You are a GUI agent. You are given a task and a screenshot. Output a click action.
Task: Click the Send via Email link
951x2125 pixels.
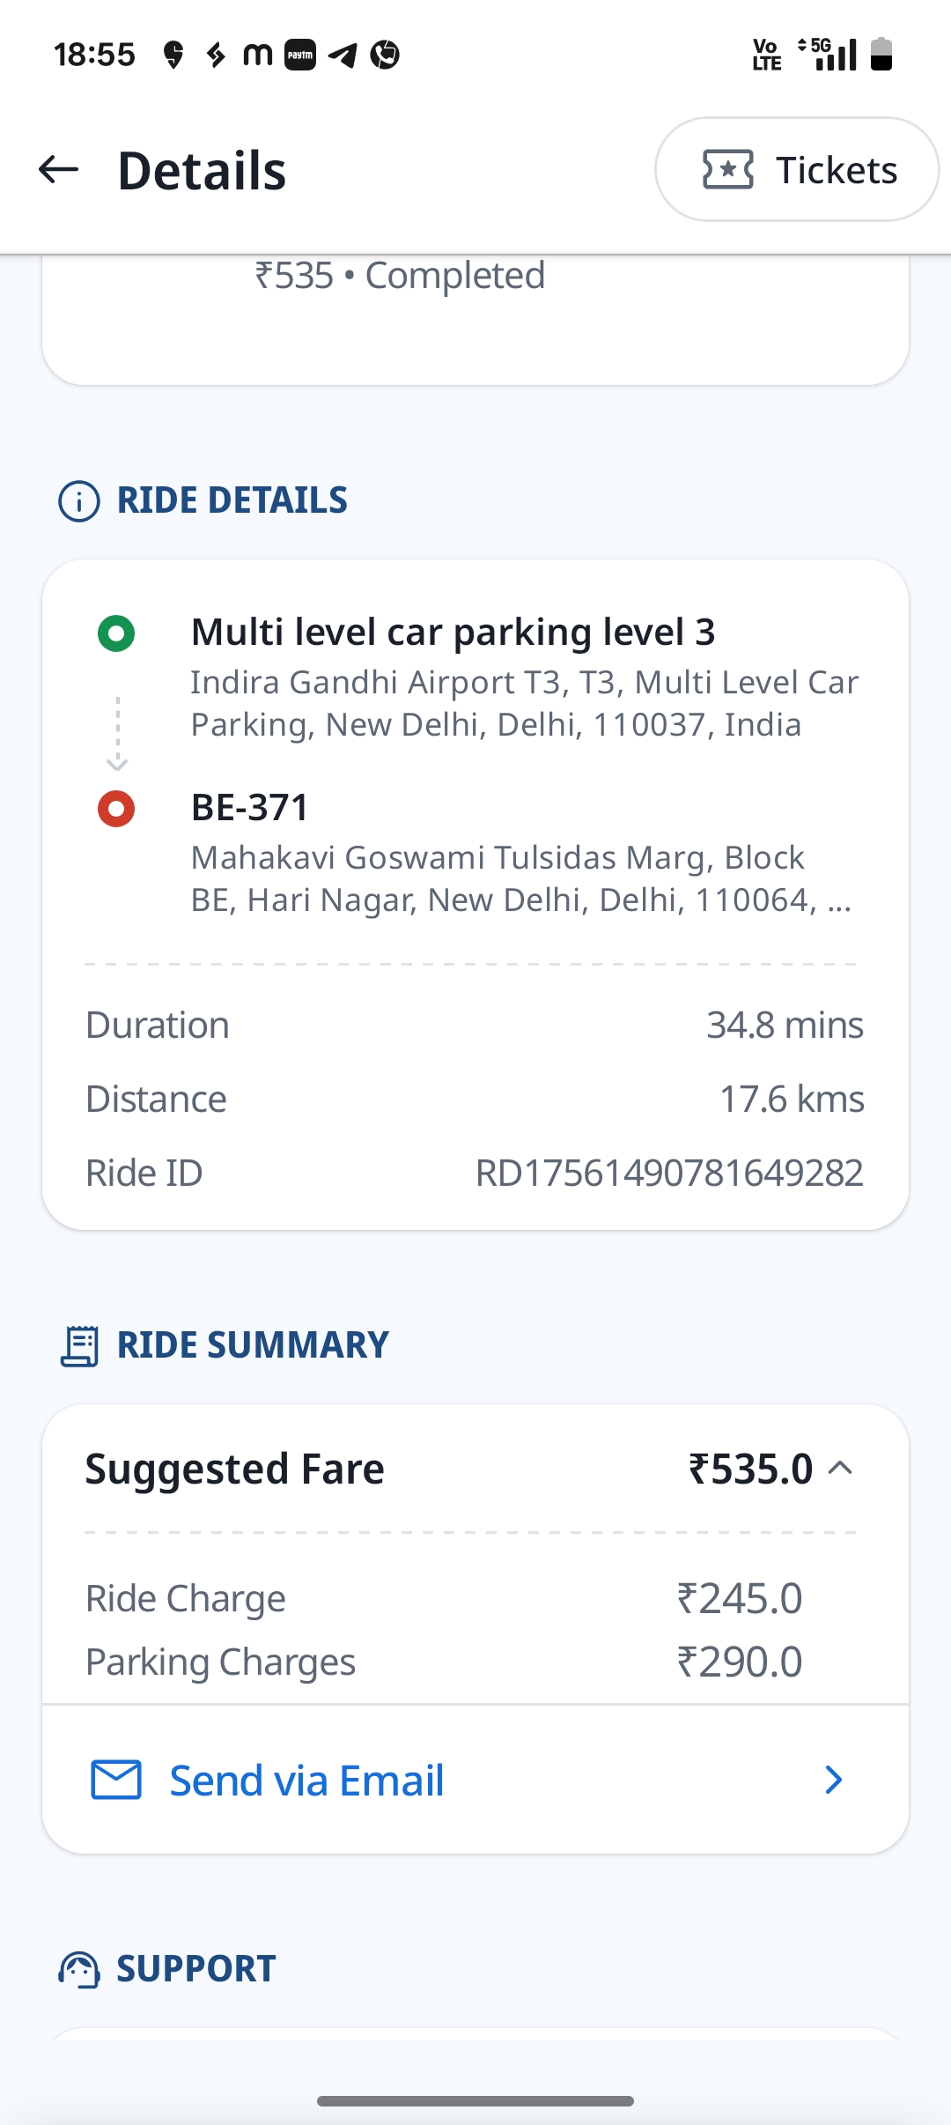306,1781
